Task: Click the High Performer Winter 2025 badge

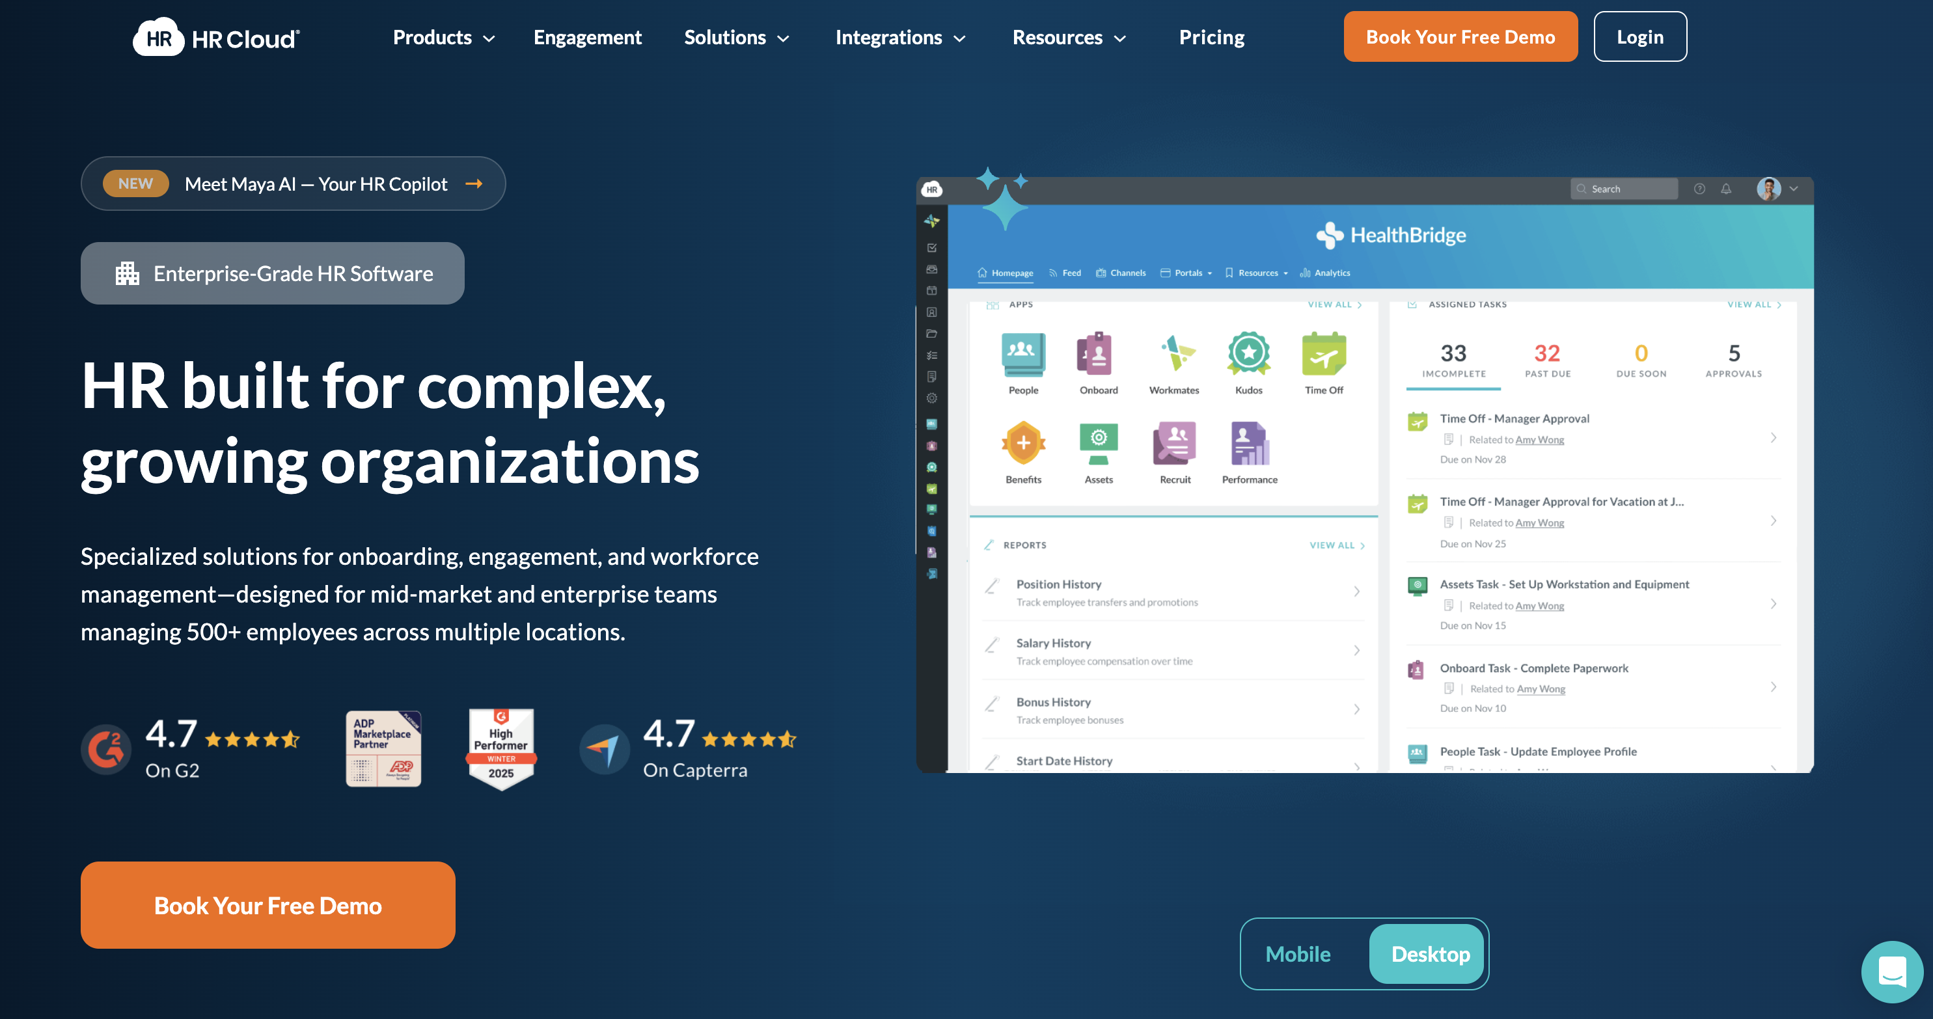Action: click(501, 749)
